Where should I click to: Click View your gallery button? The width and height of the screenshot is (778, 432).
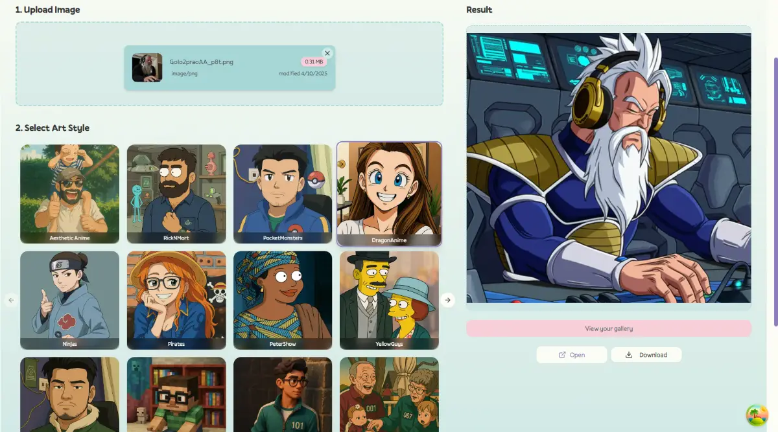(608, 328)
